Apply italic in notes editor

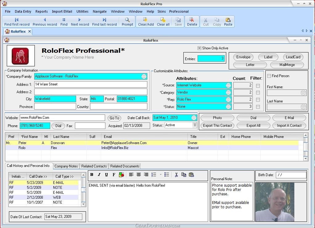99,175
